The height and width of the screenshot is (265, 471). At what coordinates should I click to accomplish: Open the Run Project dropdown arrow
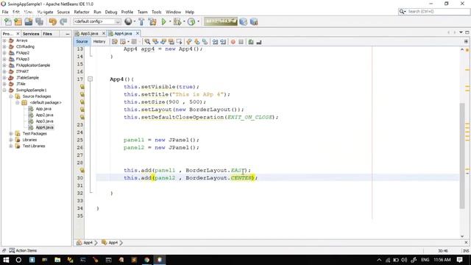pos(170,21)
